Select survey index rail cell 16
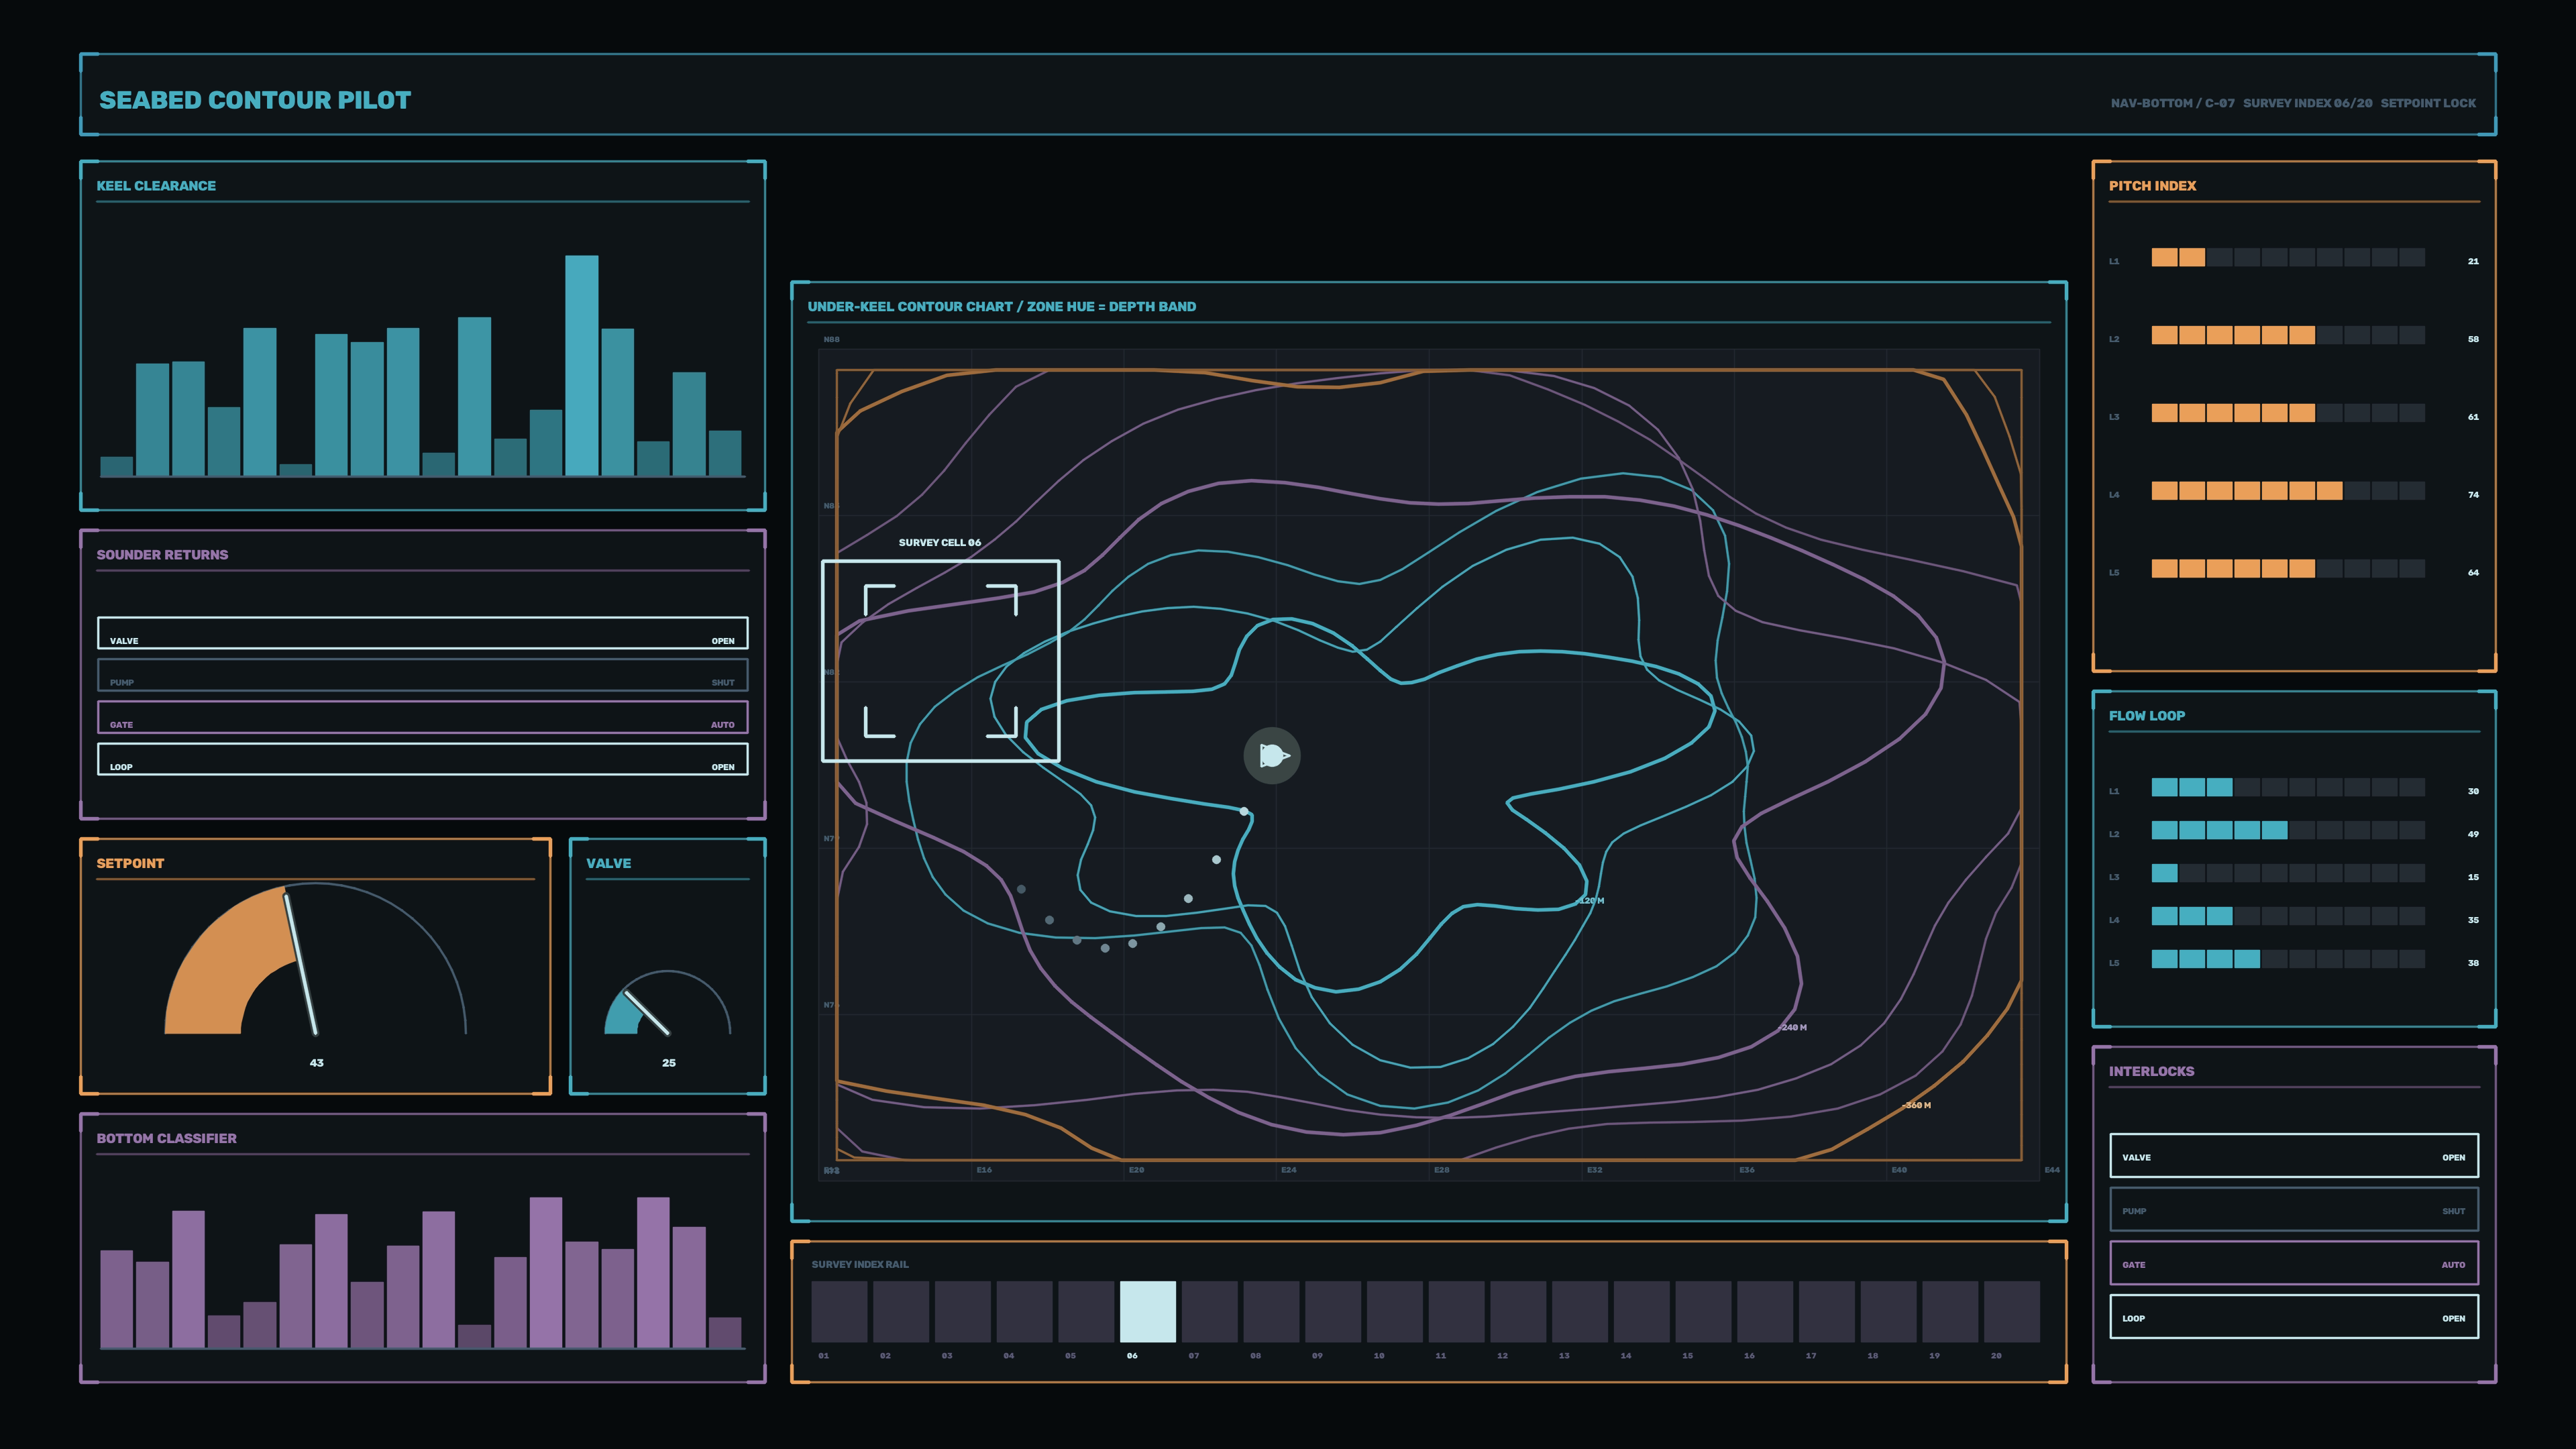2576x1449 pixels. 1765,1312
